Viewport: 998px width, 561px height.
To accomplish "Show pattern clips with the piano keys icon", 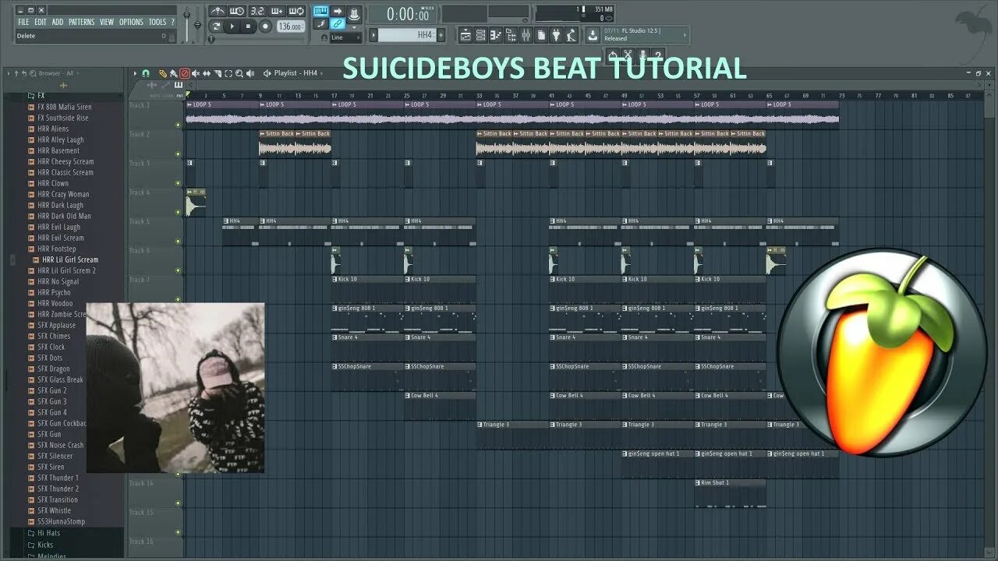I will click(179, 85).
